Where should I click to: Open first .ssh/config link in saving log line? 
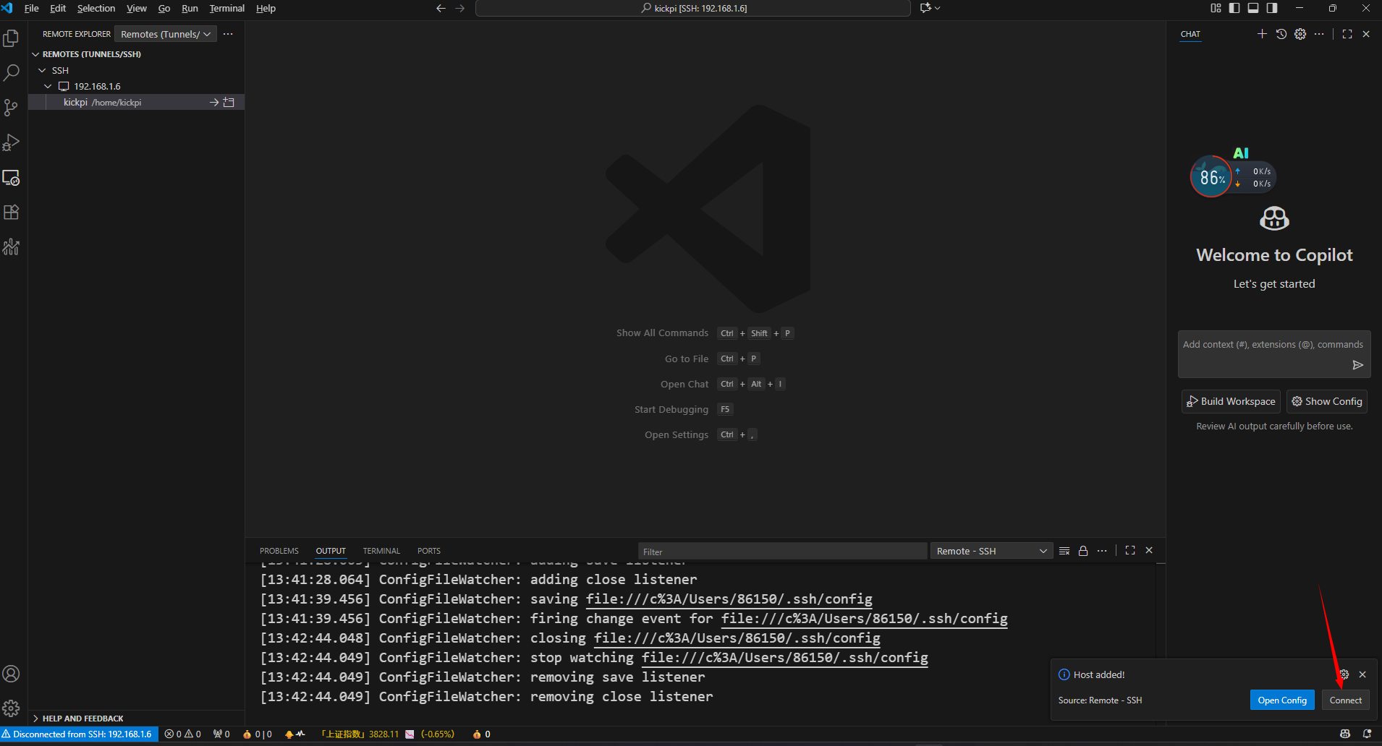click(729, 599)
